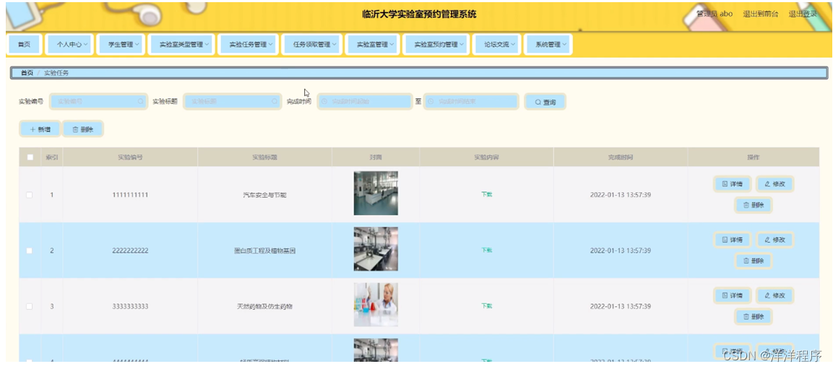
Task: Delete the 蛋白质工程及植物基因 row
Action: 754,261
